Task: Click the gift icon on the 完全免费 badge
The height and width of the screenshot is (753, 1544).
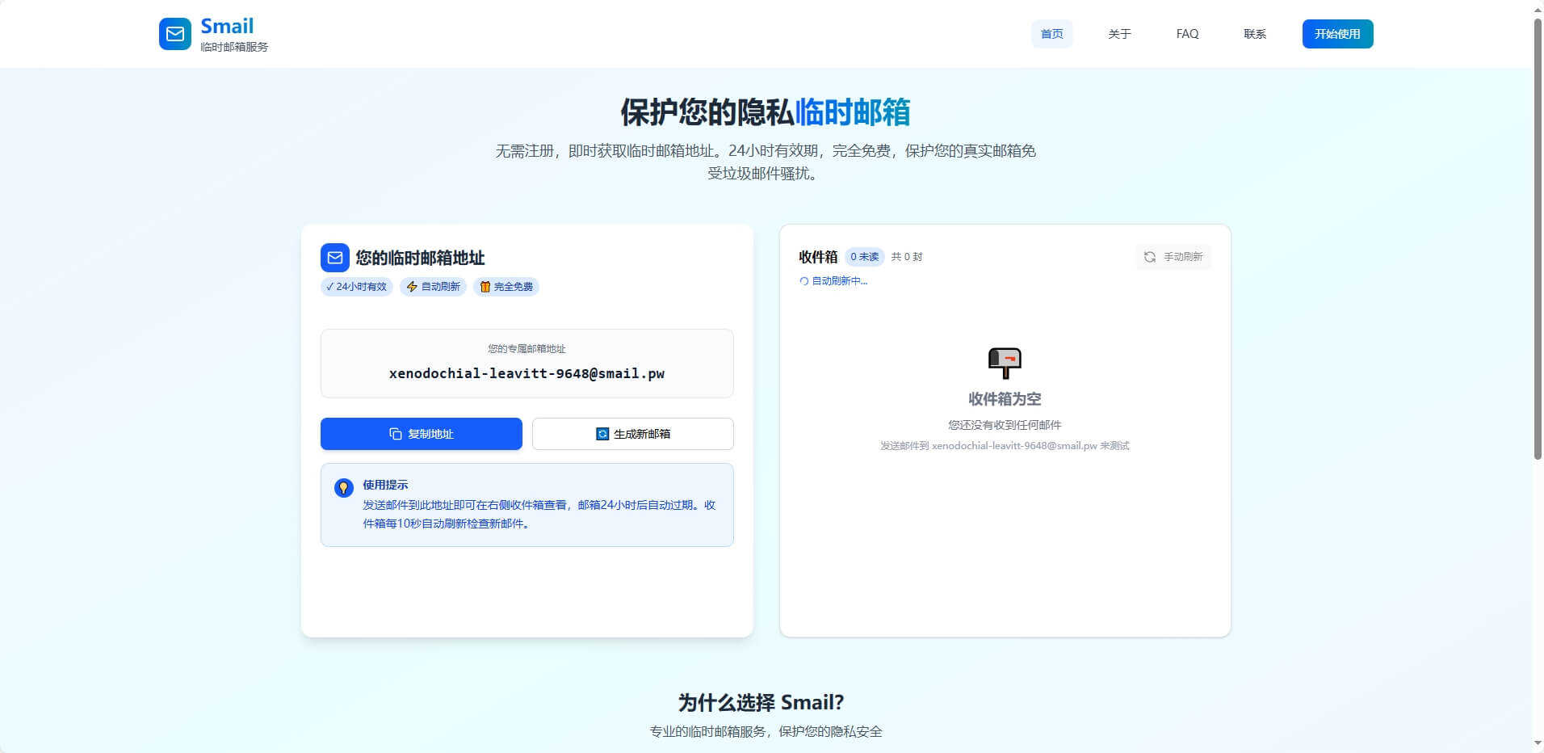Action: (485, 286)
